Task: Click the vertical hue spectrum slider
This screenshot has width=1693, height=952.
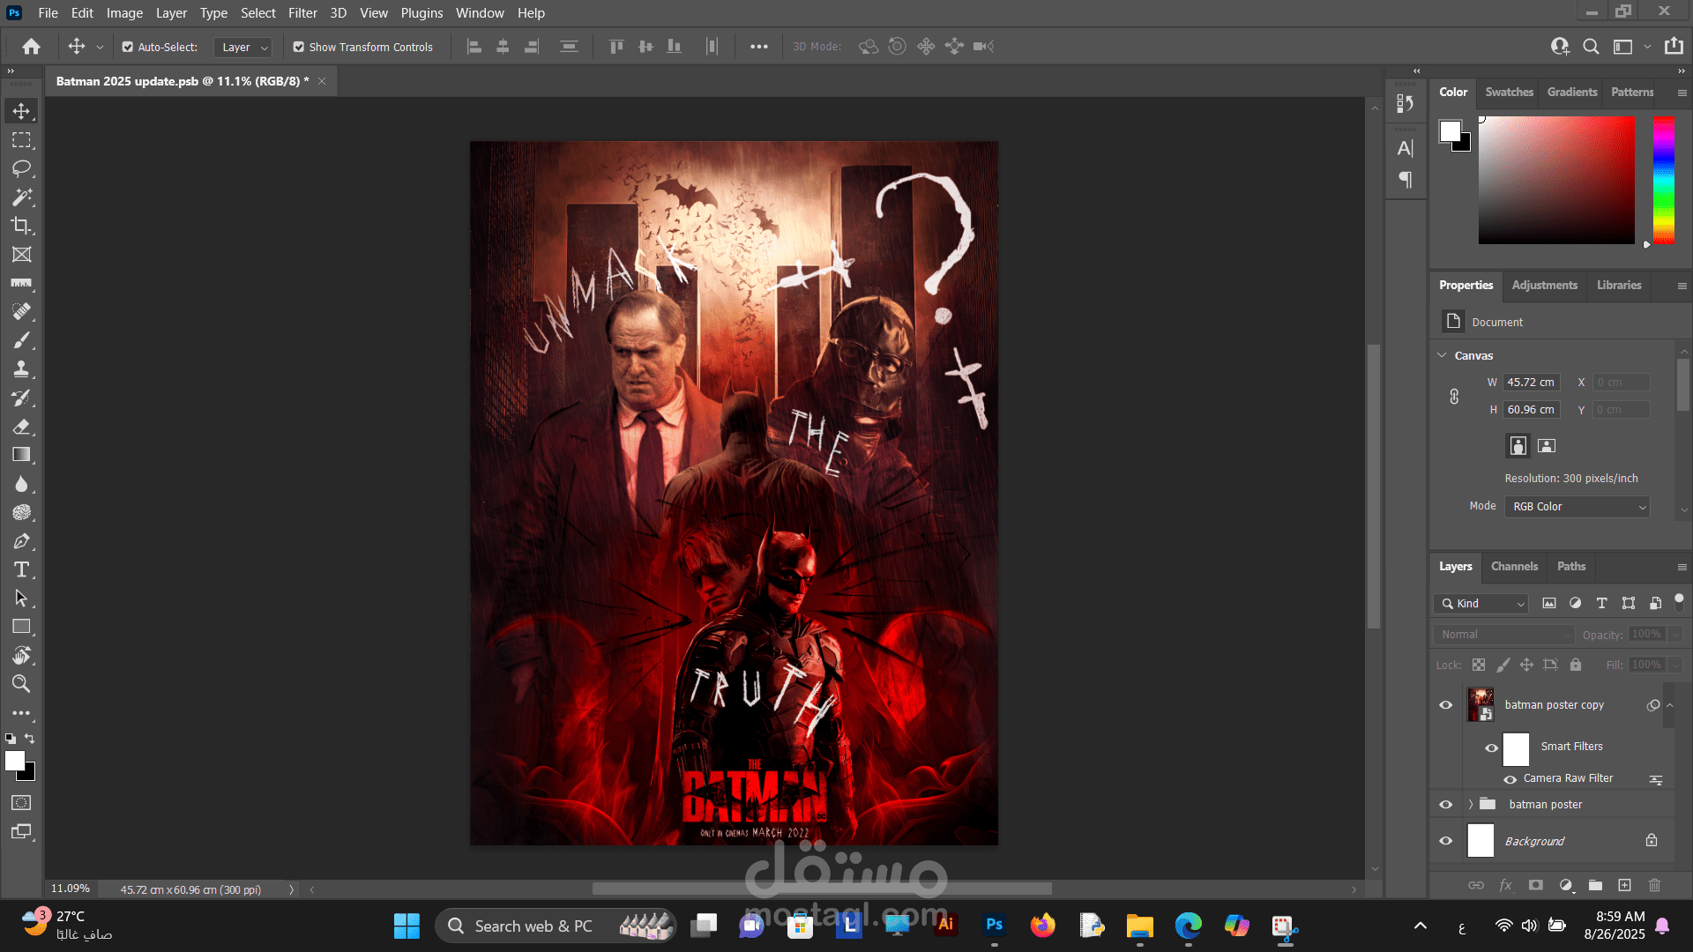Action: pyautogui.click(x=1663, y=181)
